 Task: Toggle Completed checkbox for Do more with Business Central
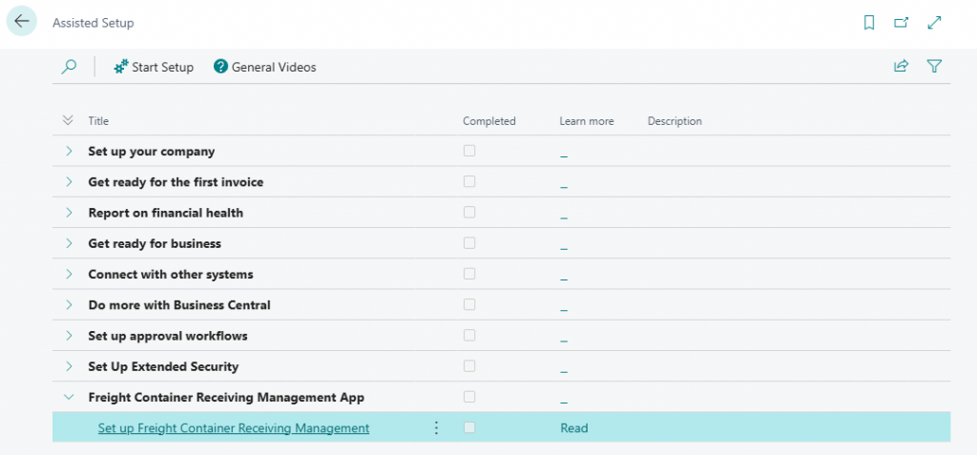tap(469, 304)
